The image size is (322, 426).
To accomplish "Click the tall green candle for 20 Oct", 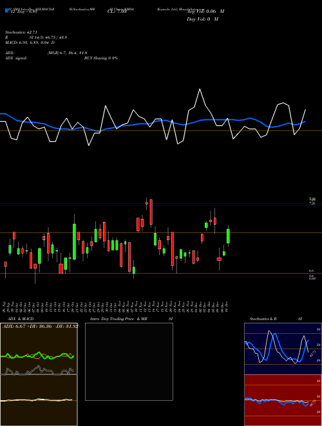I will click(x=74, y=242).
